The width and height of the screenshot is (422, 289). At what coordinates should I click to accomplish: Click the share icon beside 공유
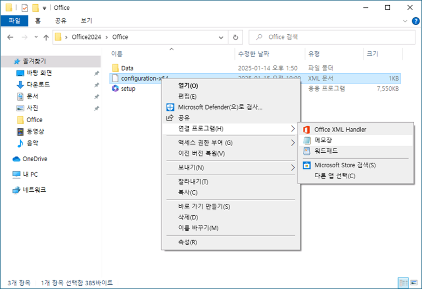click(170, 117)
